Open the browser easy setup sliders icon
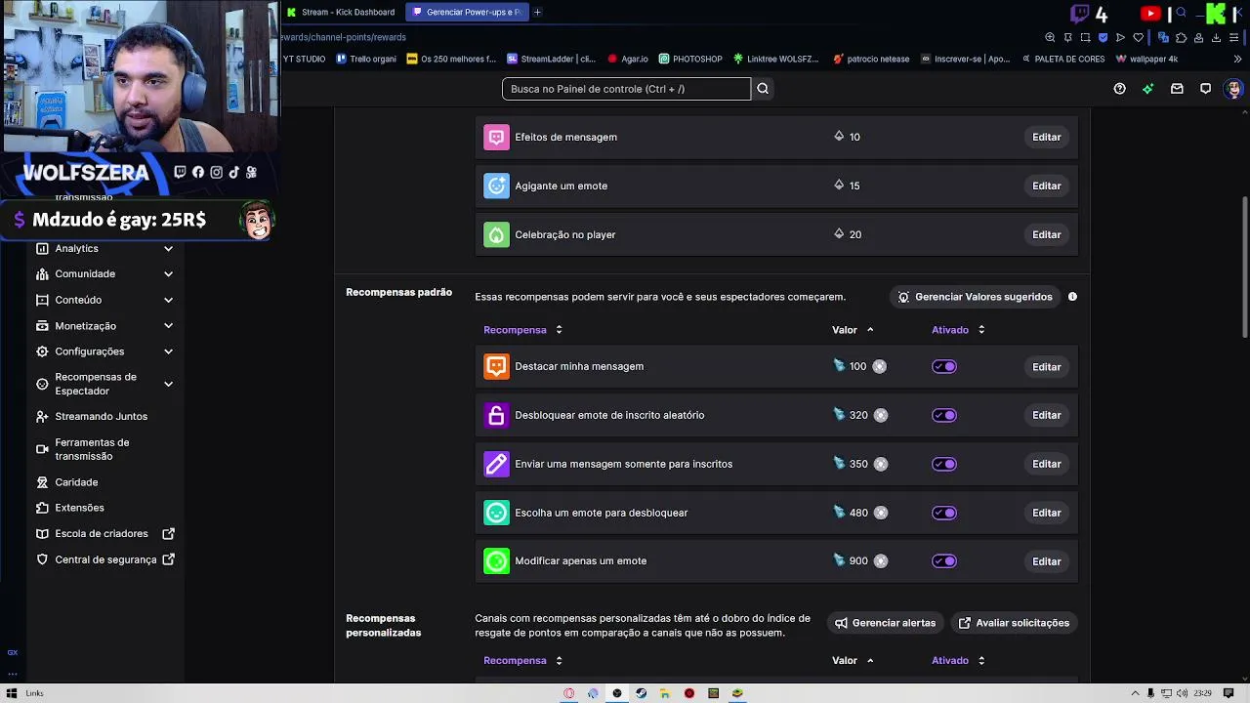Screen dimensions: 1250x703 click(x=1234, y=37)
